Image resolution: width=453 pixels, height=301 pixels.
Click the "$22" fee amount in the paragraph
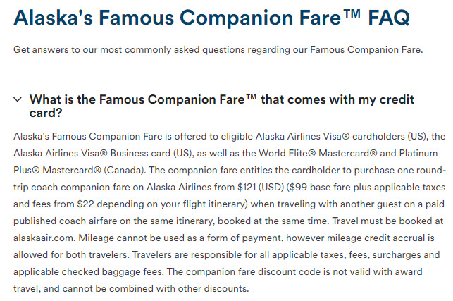[85, 204]
